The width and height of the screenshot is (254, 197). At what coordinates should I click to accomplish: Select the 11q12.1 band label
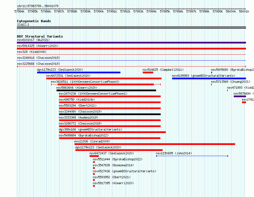point(23,24)
